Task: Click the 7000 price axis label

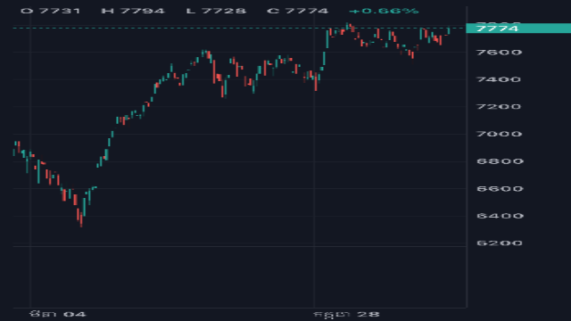Action: click(499, 134)
